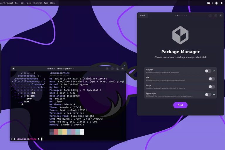The width and height of the screenshot is (225, 150).
Task: Click the 'Terminal Font: Fira Code' line
Action: coord(71,116)
